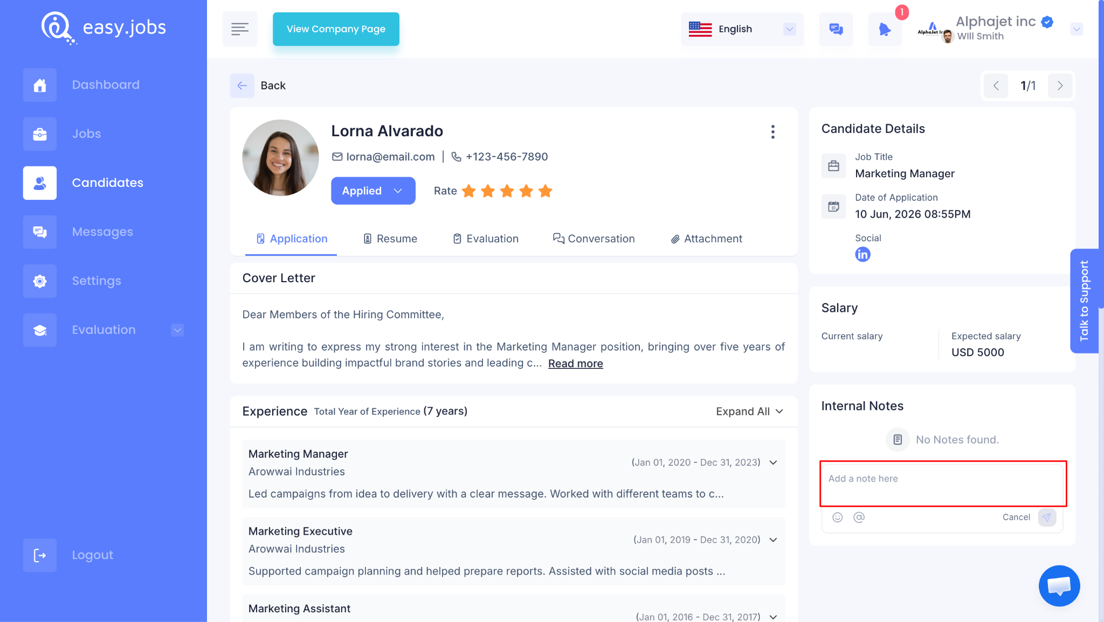Switch to the Conversation tab
This screenshot has width=1104, height=622.
pyautogui.click(x=594, y=239)
